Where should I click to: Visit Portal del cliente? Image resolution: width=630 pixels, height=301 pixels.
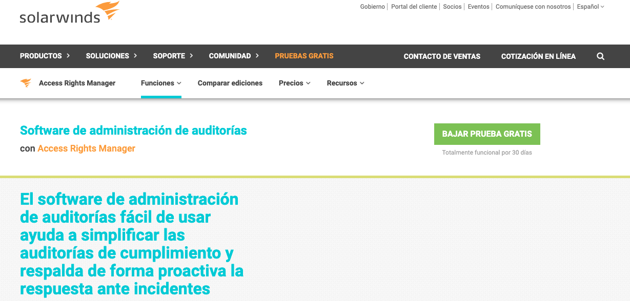coord(414,7)
